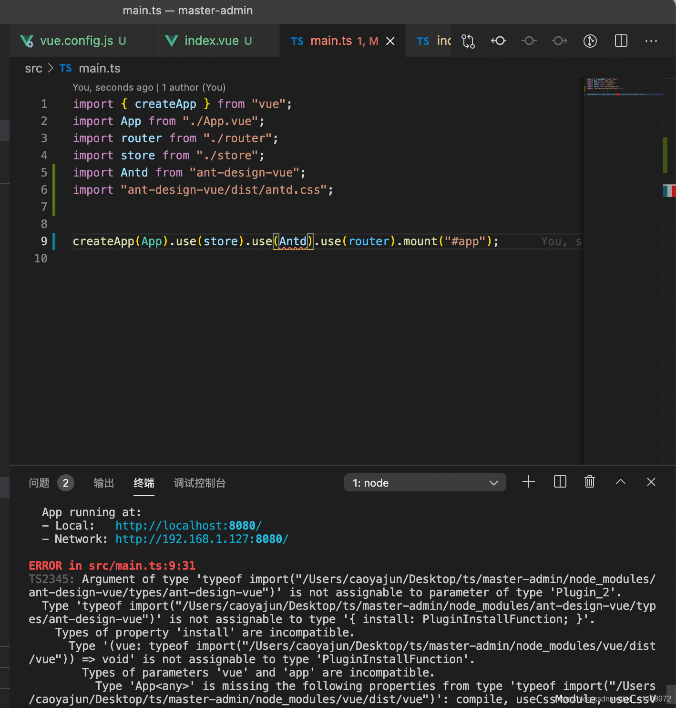The width and height of the screenshot is (676, 708).
Task: Open the author blame info line
Action: pyautogui.click(x=149, y=87)
